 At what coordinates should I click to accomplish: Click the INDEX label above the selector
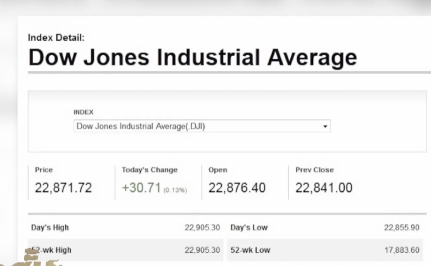coord(83,112)
